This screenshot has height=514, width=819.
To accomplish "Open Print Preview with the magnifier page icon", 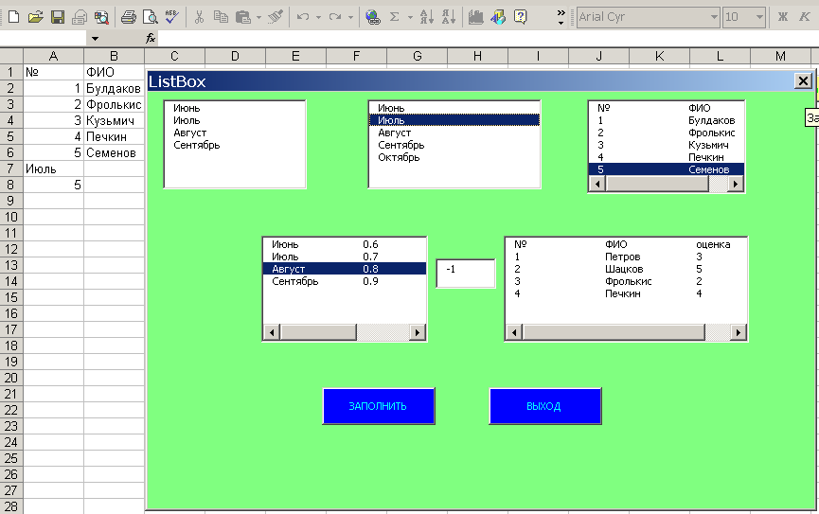I will tap(151, 17).
